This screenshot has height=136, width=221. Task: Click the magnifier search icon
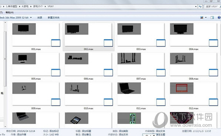220,6
